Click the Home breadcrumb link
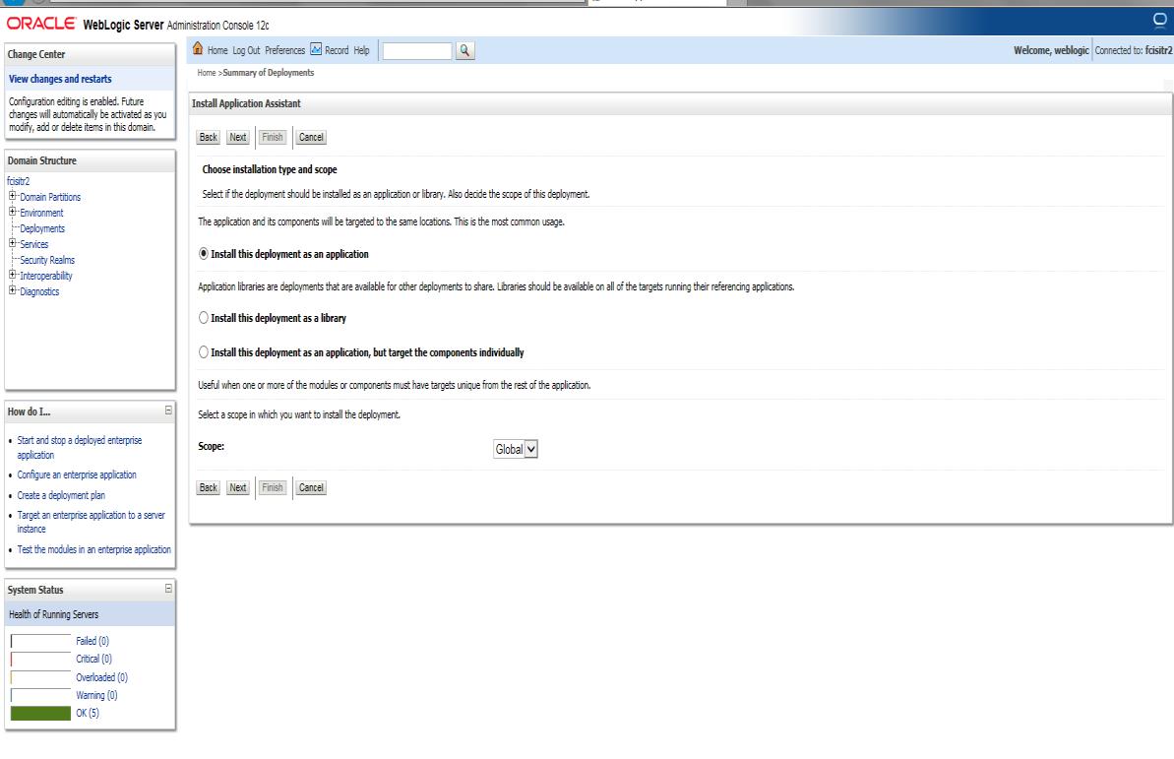Screen dimensions: 1174x759 pos(206,73)
